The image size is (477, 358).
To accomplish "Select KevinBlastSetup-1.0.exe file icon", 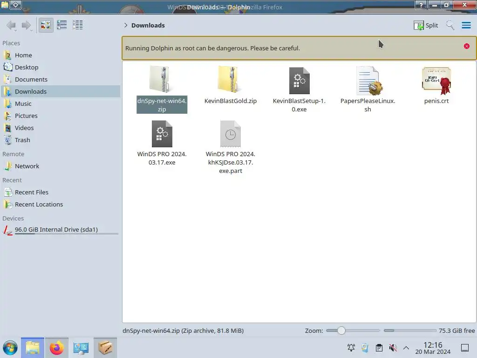I will 300,80.
